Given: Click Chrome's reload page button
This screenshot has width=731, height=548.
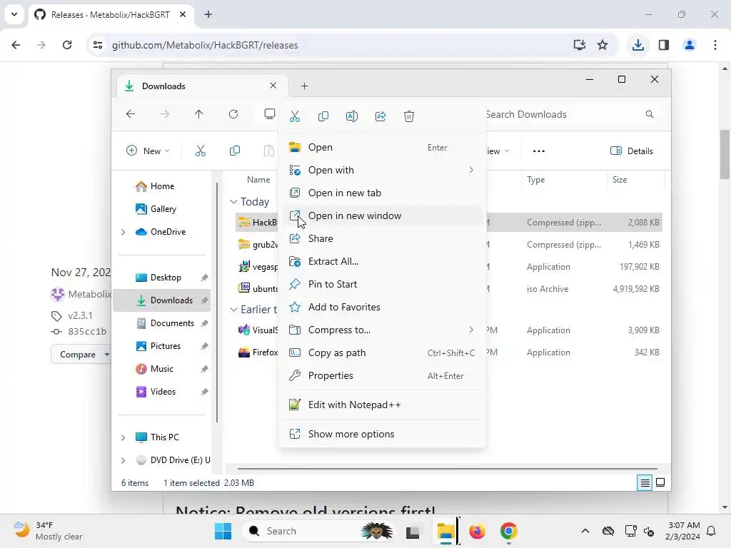Looking at the screenshot, I should tap(67, 45).
